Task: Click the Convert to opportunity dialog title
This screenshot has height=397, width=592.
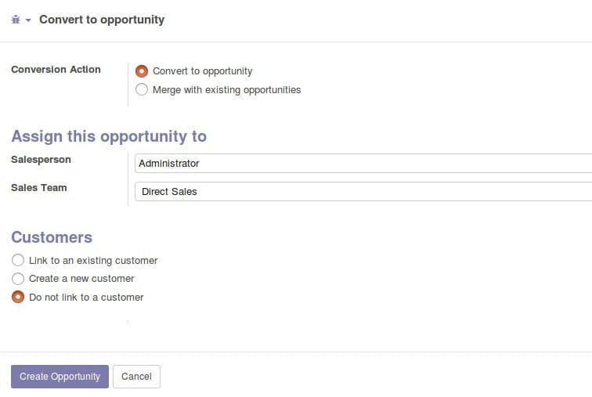Action: pyautogui.click(x=102, y=20)
